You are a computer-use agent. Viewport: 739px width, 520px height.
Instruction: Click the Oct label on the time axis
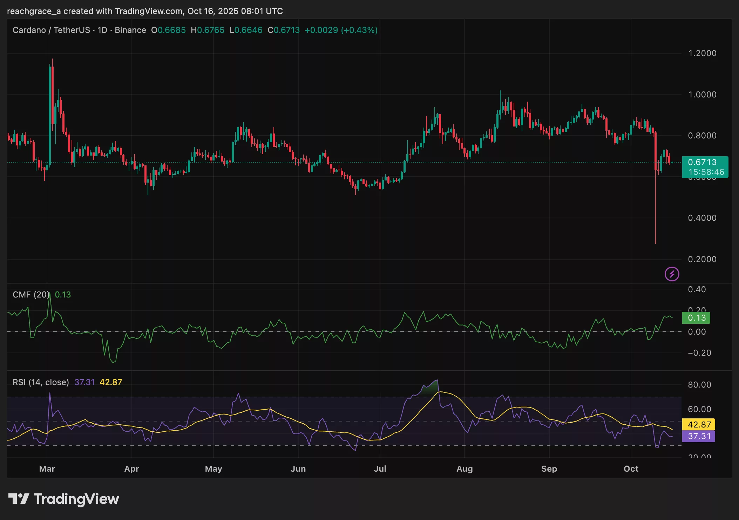click(631, 468)
